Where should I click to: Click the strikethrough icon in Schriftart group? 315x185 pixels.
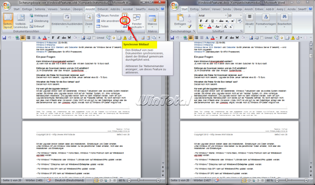pyautogui.click(x=221, y=21)
